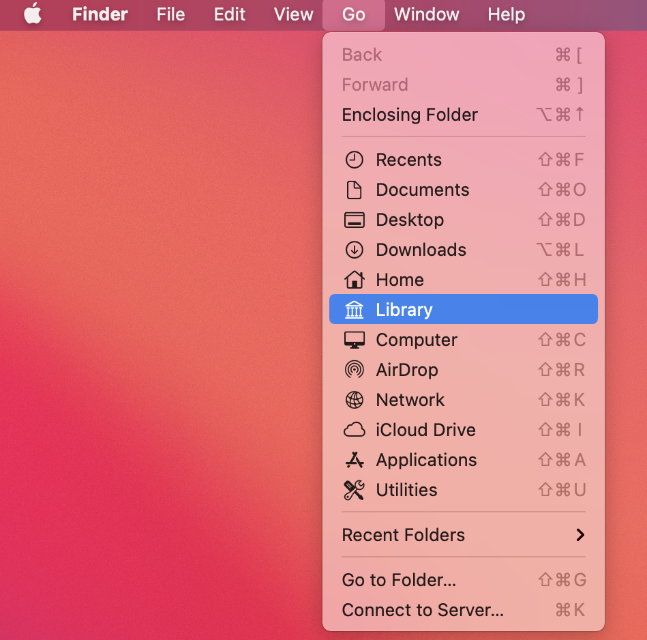Expand the Recent Folders submenu arrow
The image size is (647, 640).
580,535
